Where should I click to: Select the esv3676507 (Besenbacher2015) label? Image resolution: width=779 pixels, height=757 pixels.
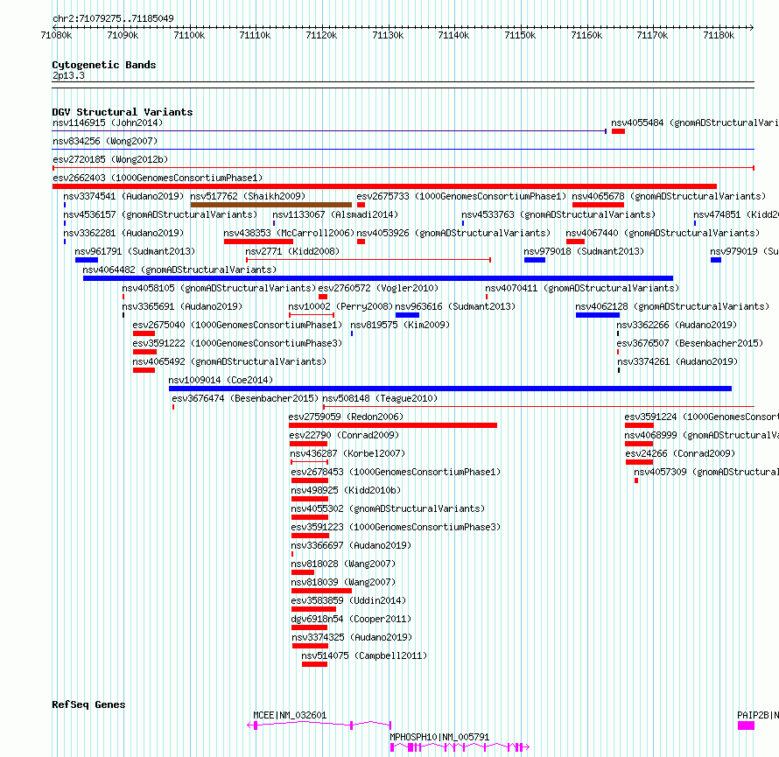(690, 343)
